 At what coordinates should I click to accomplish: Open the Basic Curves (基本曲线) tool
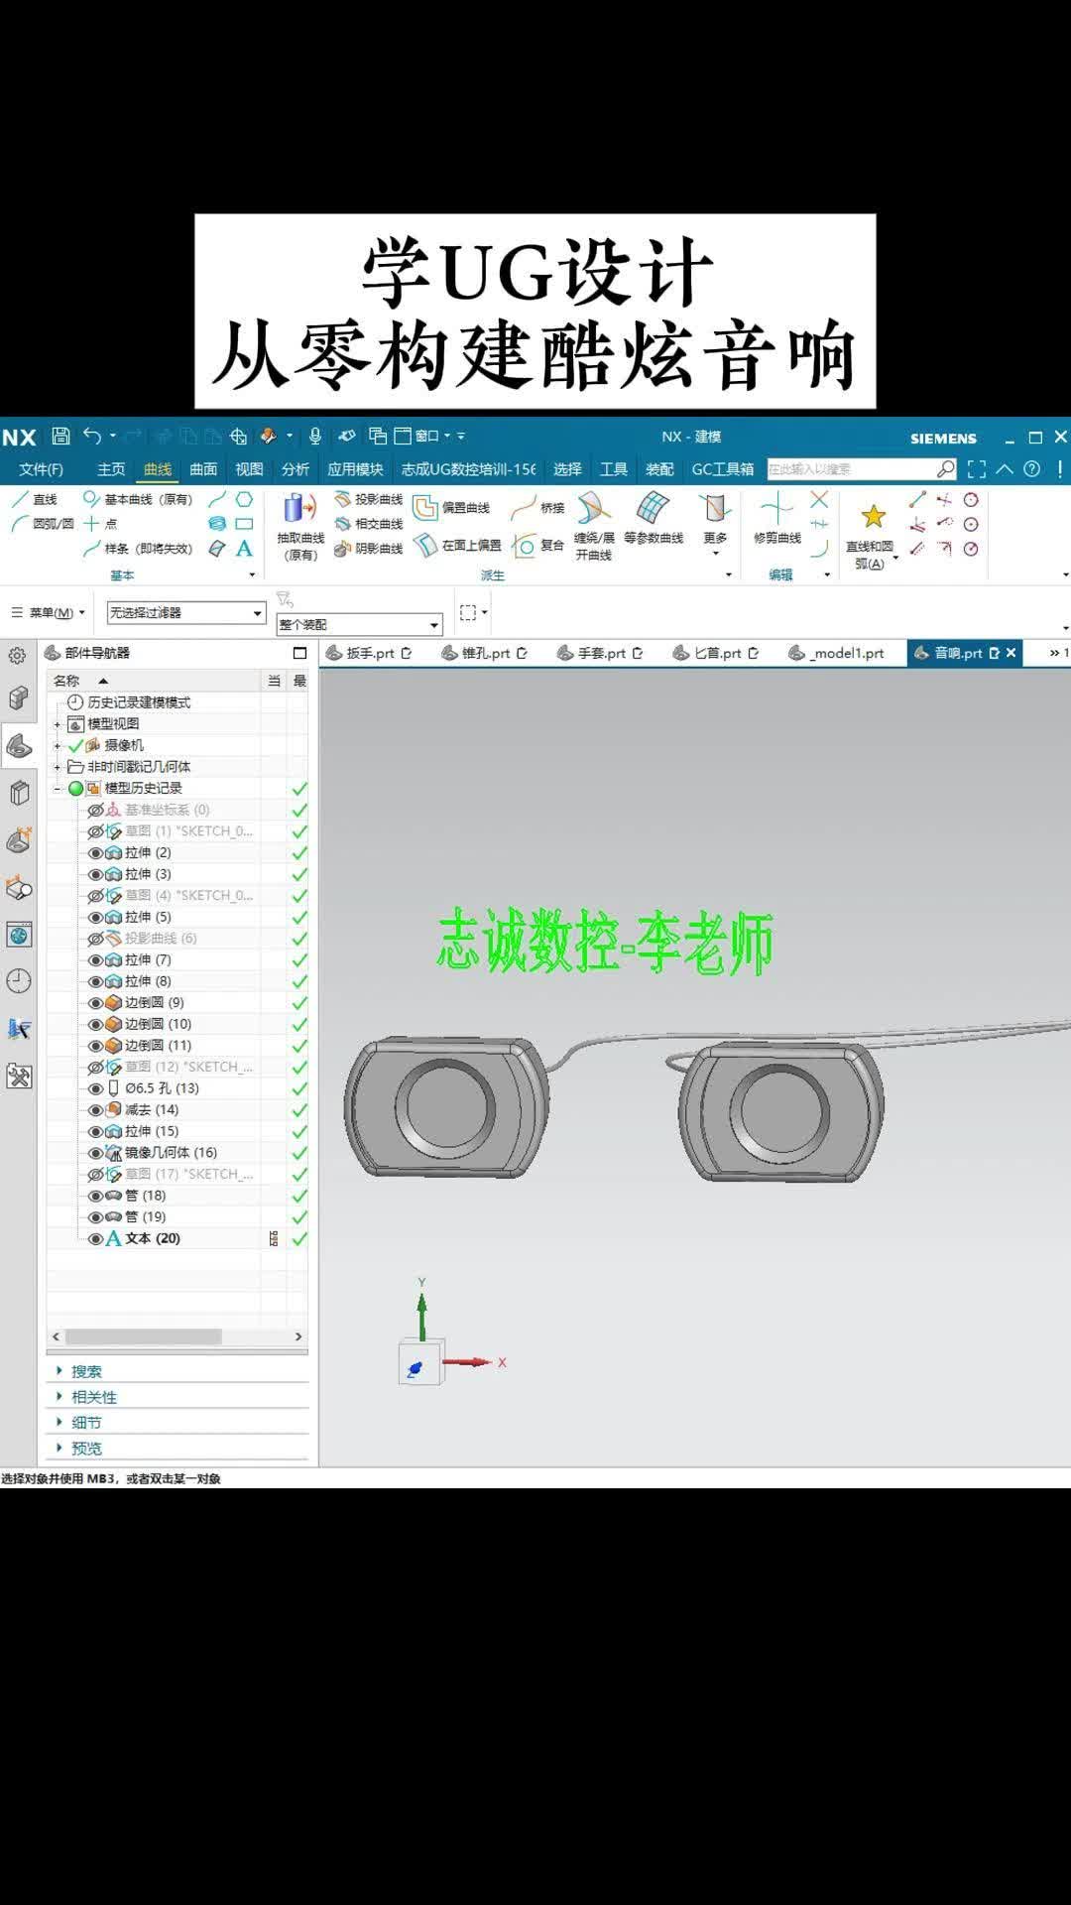(x=138, y=499)
